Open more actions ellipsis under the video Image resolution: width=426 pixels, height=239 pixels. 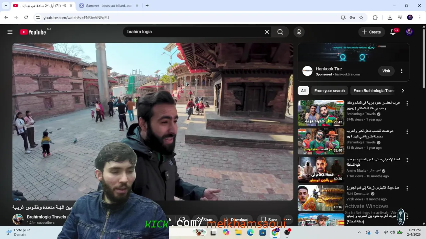click(288, 219)
